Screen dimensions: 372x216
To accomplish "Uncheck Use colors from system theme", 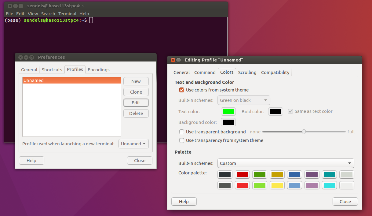I will coord(182,90).
